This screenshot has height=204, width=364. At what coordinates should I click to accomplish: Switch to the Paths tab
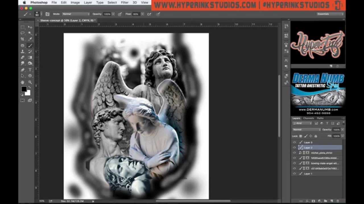click(320, 118)
